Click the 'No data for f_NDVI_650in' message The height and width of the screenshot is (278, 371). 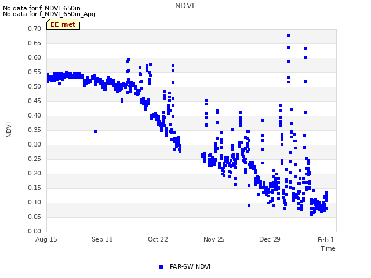click(42, 8)
